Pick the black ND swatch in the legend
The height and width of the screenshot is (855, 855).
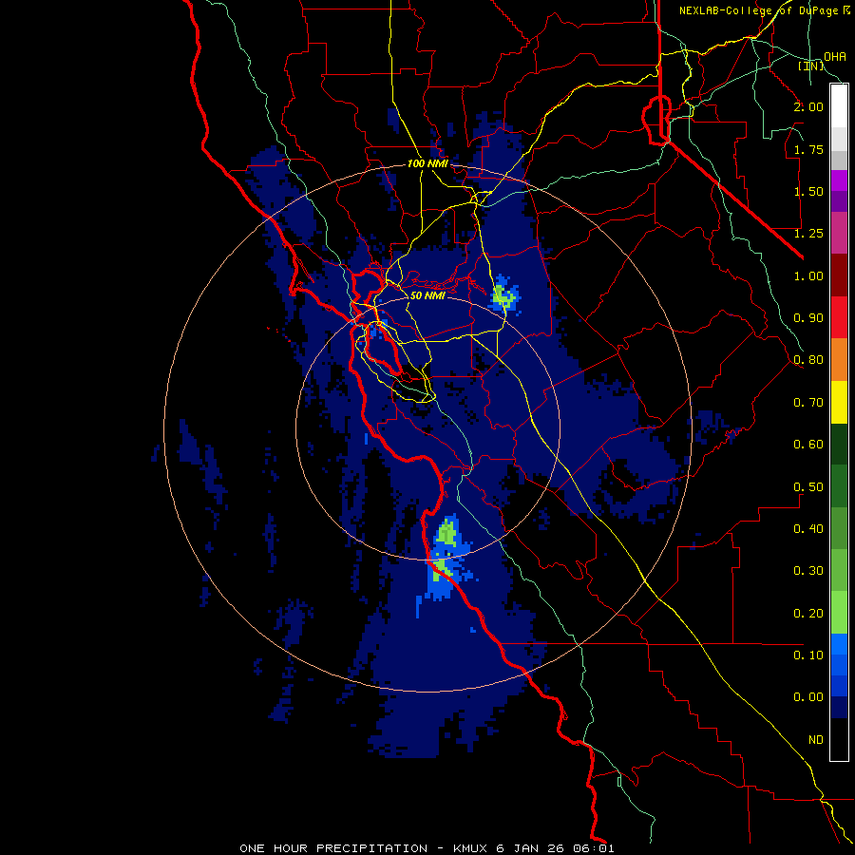[x=839, y=739]
